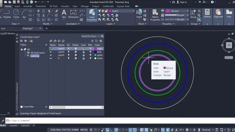Switch to the Annotate ribbon tab

click(28, 6)
